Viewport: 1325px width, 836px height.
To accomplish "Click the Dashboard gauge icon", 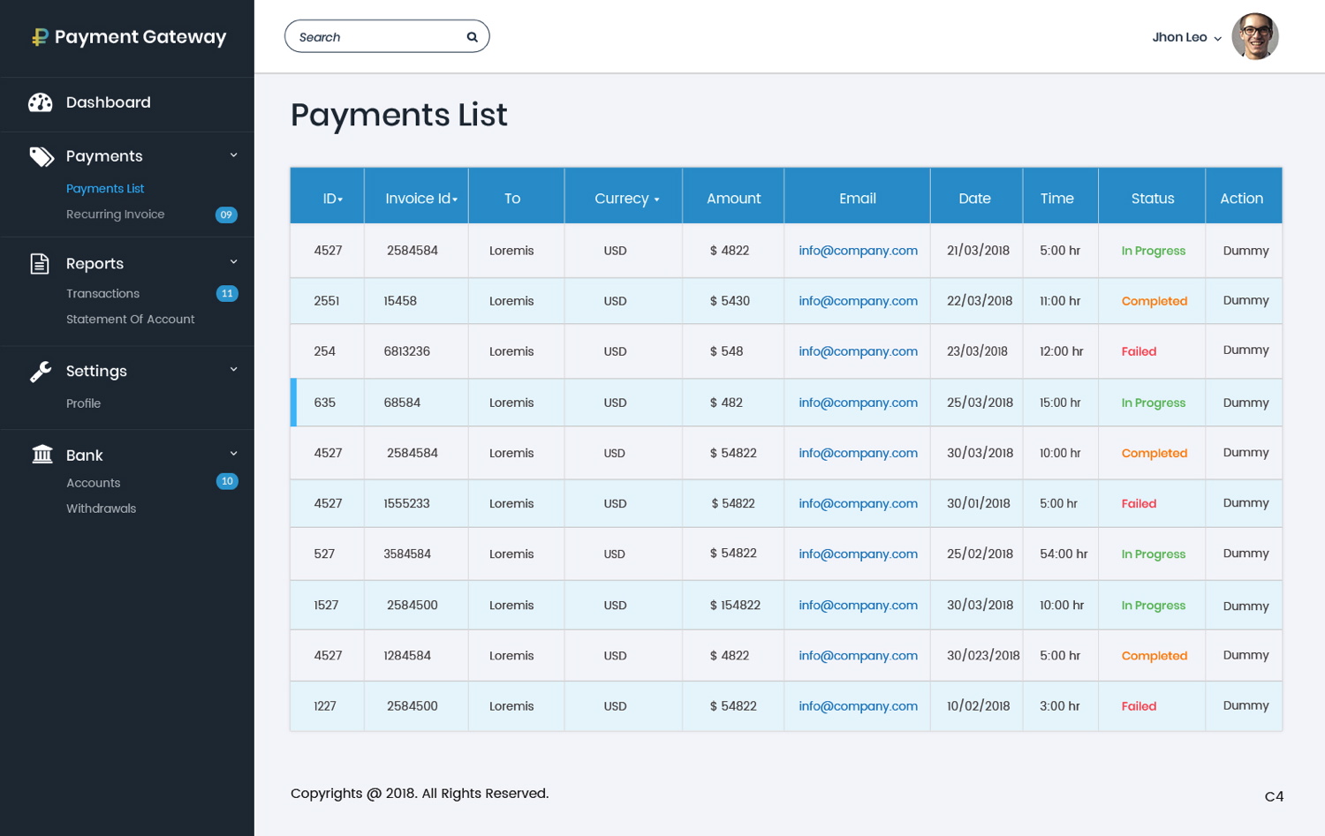I will (x=41, y=102).
